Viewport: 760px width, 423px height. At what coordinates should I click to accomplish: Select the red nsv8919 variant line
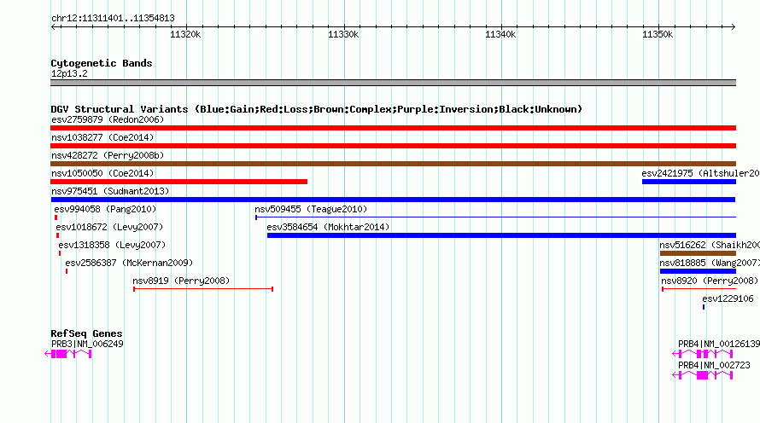click(203, 289)
